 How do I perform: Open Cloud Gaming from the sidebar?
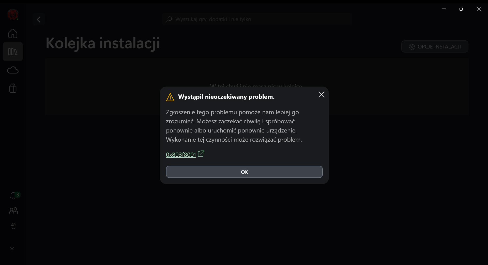[x=13, y=70]
